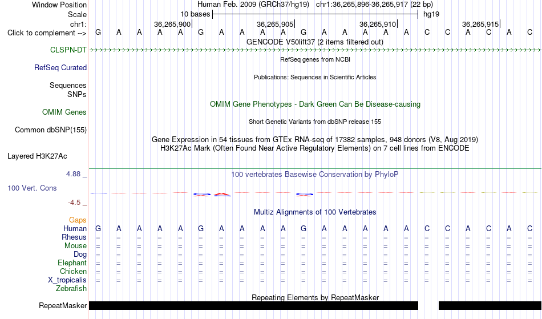Select the X_tropicalis species label
The height and width of the screenshot is (319, 542).
pyautogui.click(x=67, y=280)
